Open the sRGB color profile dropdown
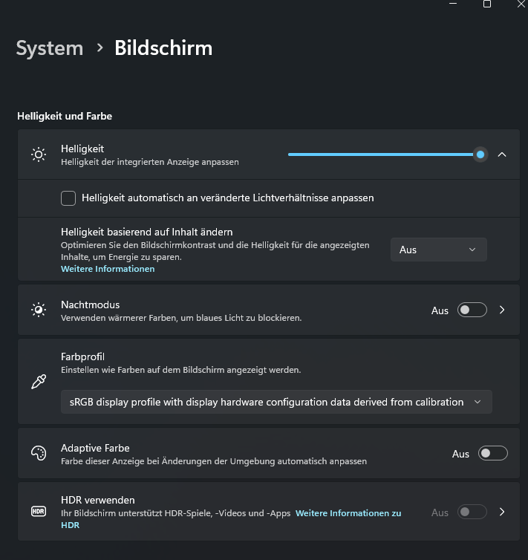 coord(276,402)
